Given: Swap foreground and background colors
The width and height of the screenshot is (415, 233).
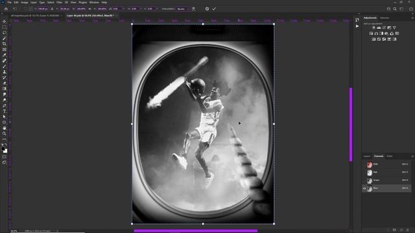Looking at the screenshot, I should [x=6, y=145].
